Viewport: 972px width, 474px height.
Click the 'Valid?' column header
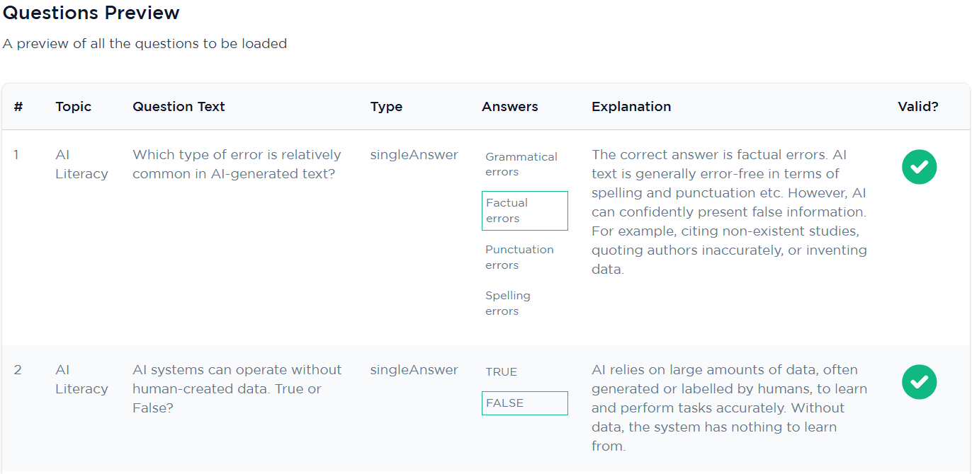918,107
